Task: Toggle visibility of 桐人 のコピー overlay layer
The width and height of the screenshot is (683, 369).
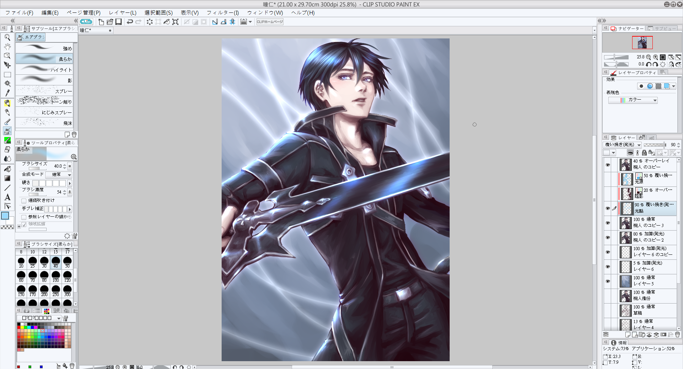Action: (x=608, y=165)
